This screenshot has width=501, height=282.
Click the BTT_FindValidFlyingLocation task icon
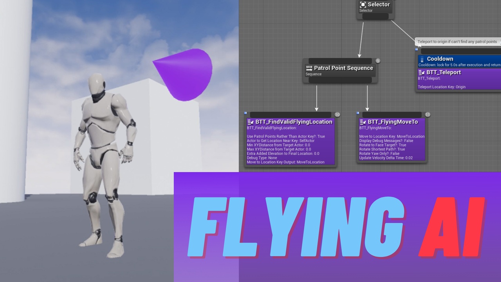pyautogui.click(x=250, y=122)
